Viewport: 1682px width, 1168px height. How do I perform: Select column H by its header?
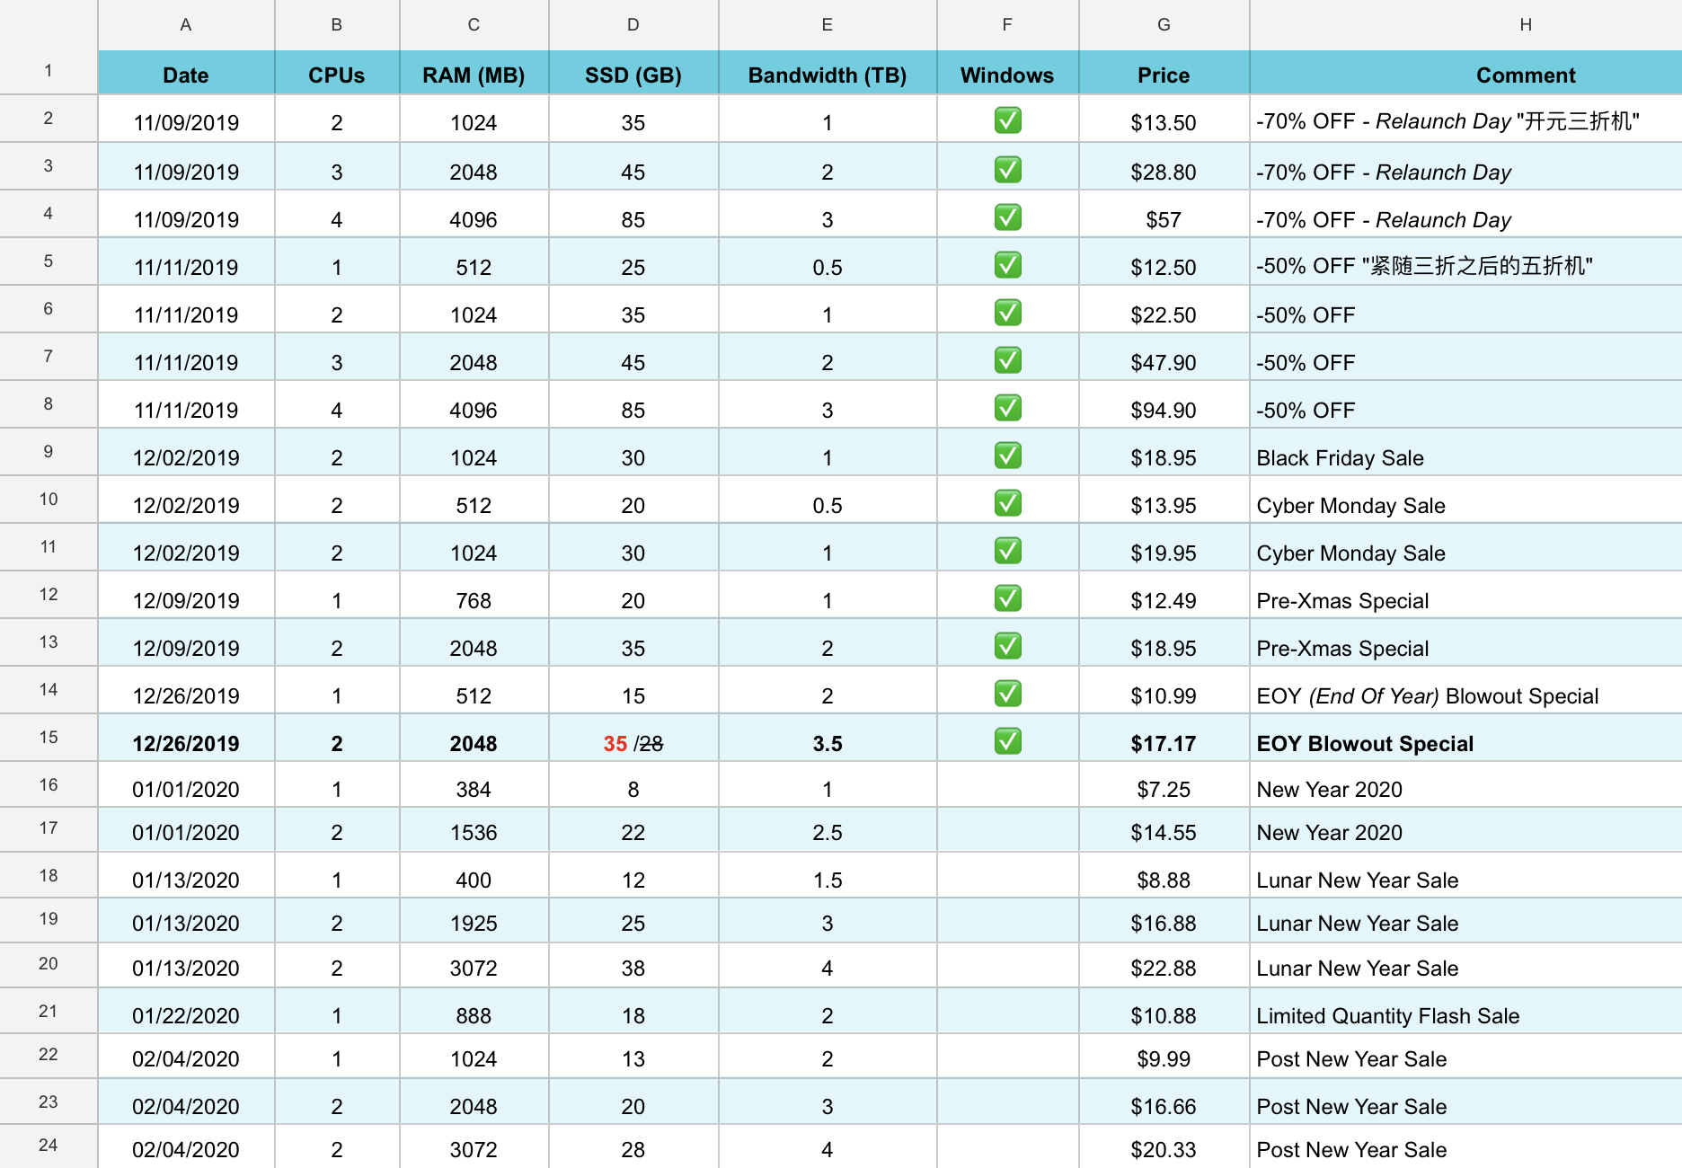click(1465, 25)
